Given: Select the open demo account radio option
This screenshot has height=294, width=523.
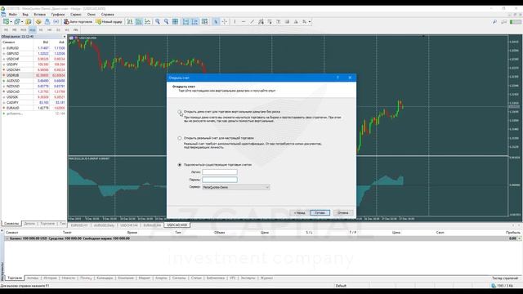Looking at the screenshot, I should [x=180, y=112].
